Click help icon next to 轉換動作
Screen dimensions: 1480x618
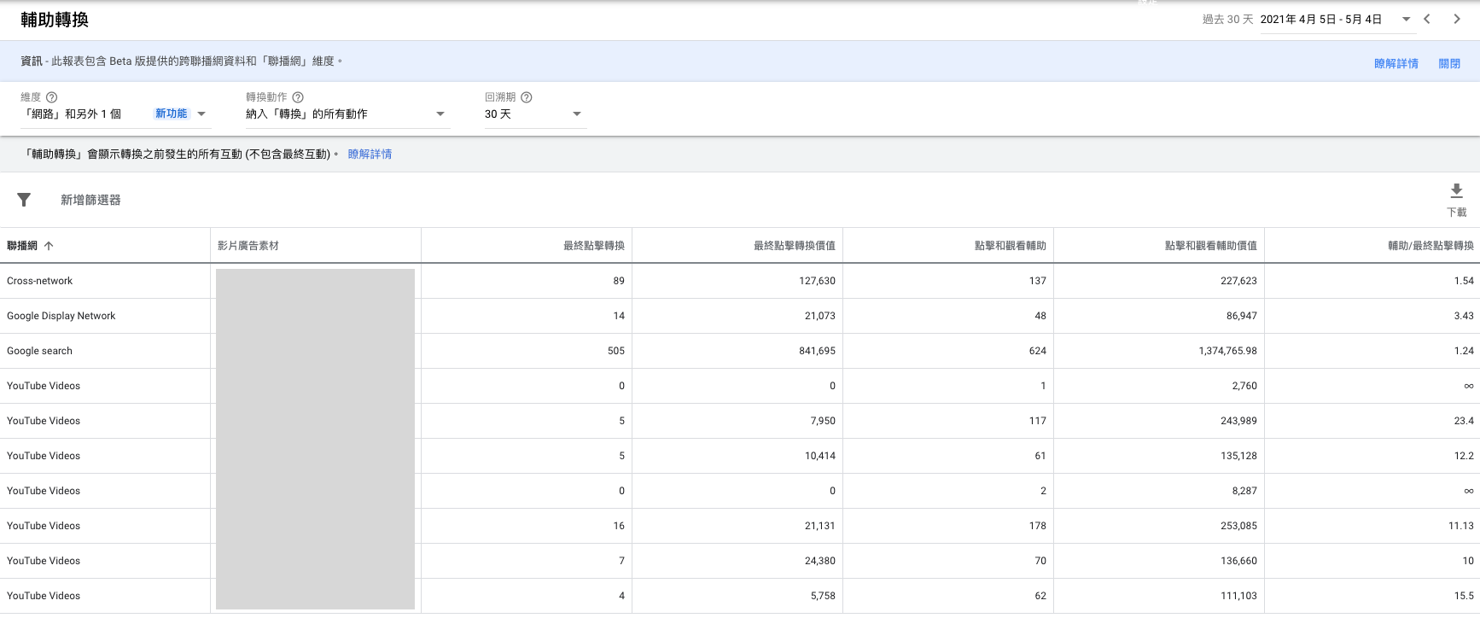tap(298, 97)
